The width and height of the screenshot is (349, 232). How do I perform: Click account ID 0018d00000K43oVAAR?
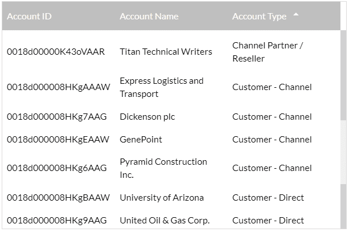pos(56,52)
